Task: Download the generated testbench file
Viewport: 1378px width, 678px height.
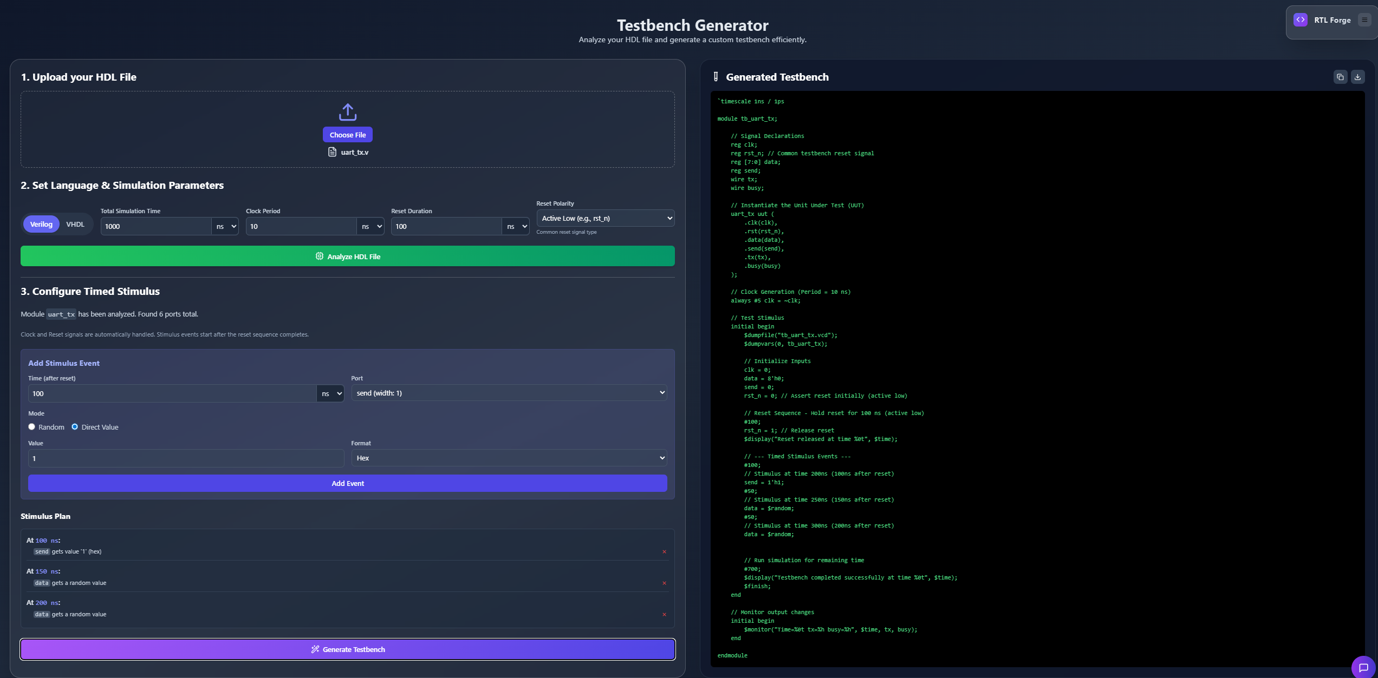Action: point(1357,77)
